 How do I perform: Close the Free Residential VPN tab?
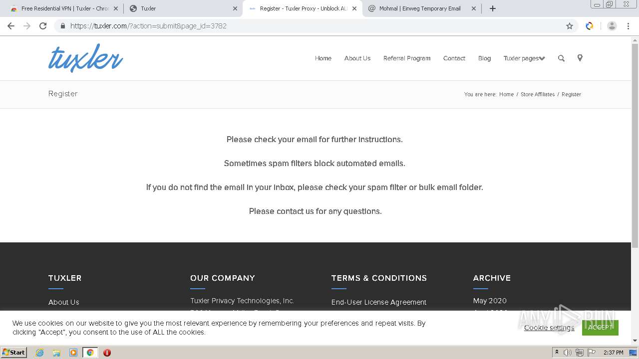tap(116, 8)
